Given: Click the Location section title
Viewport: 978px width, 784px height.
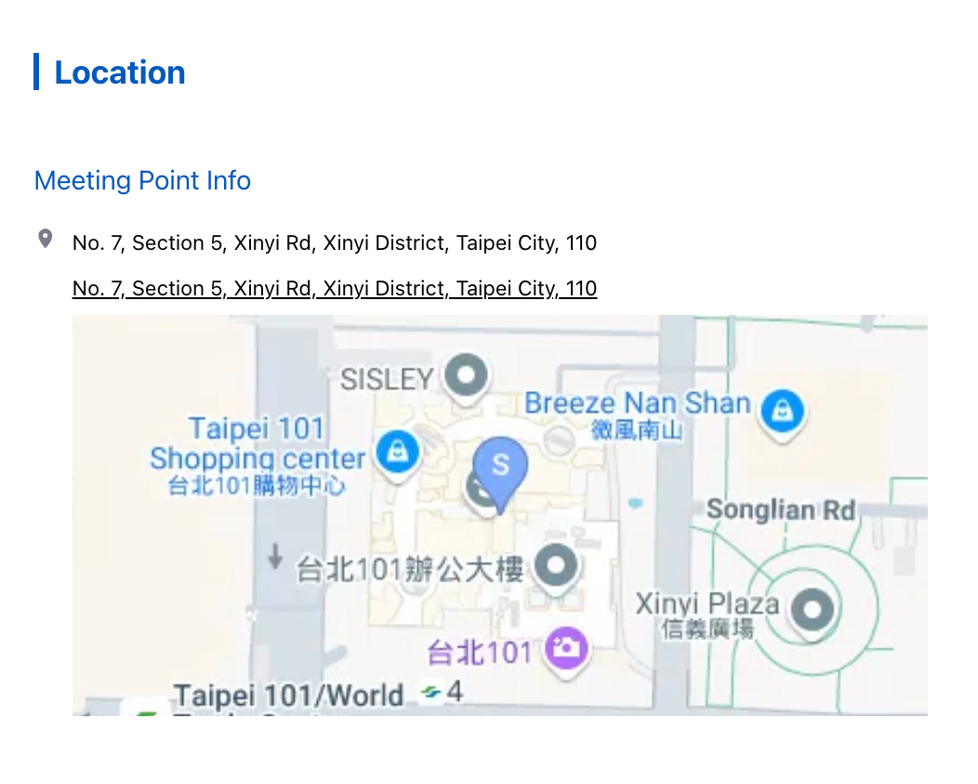Looking at the screenshot, I should tap(120, 72).
